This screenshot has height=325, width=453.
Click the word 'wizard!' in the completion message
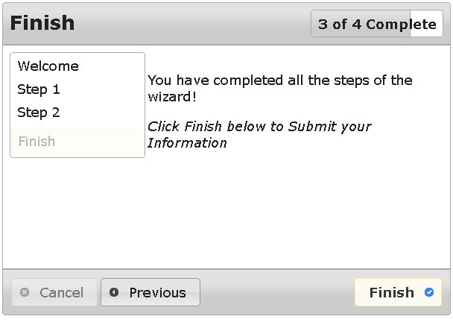171,97
